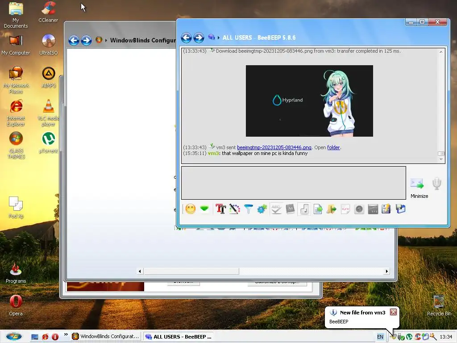
Task: Click the gray round disc icon in BeeBEEP toolbar
Action: point(359,209)
